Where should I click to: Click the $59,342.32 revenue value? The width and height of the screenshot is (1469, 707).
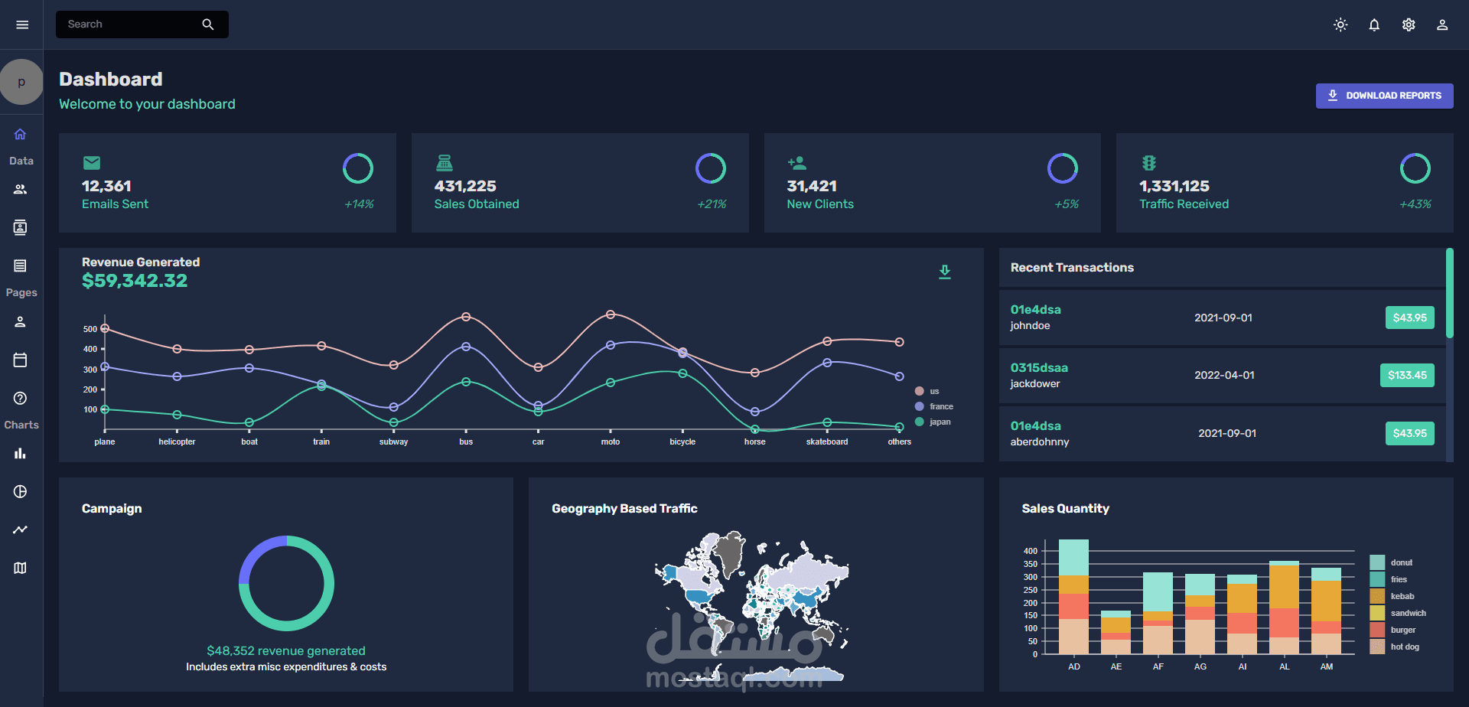tap(135, 281)
